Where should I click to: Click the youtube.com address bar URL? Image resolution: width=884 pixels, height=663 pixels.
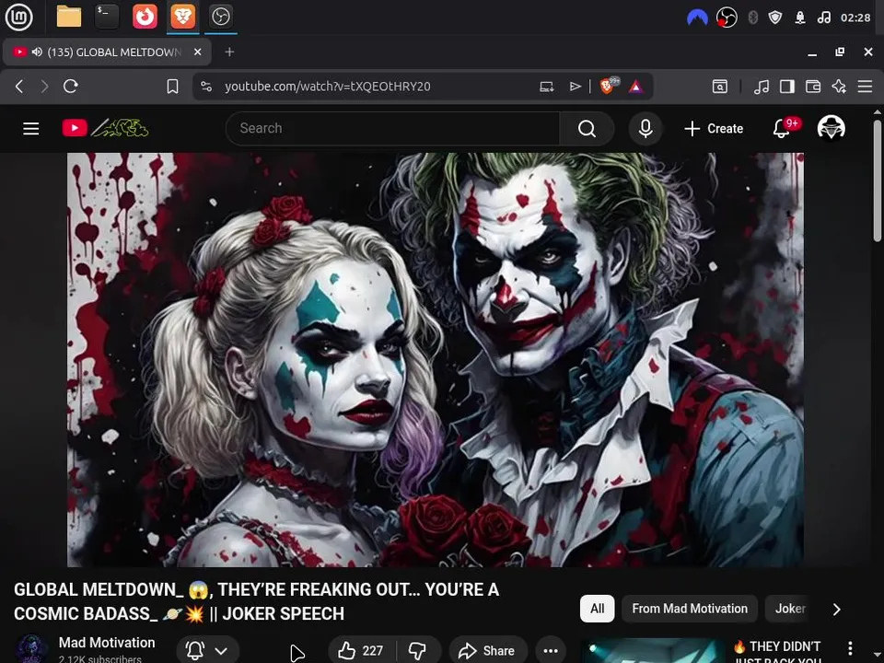pos(328,87)
